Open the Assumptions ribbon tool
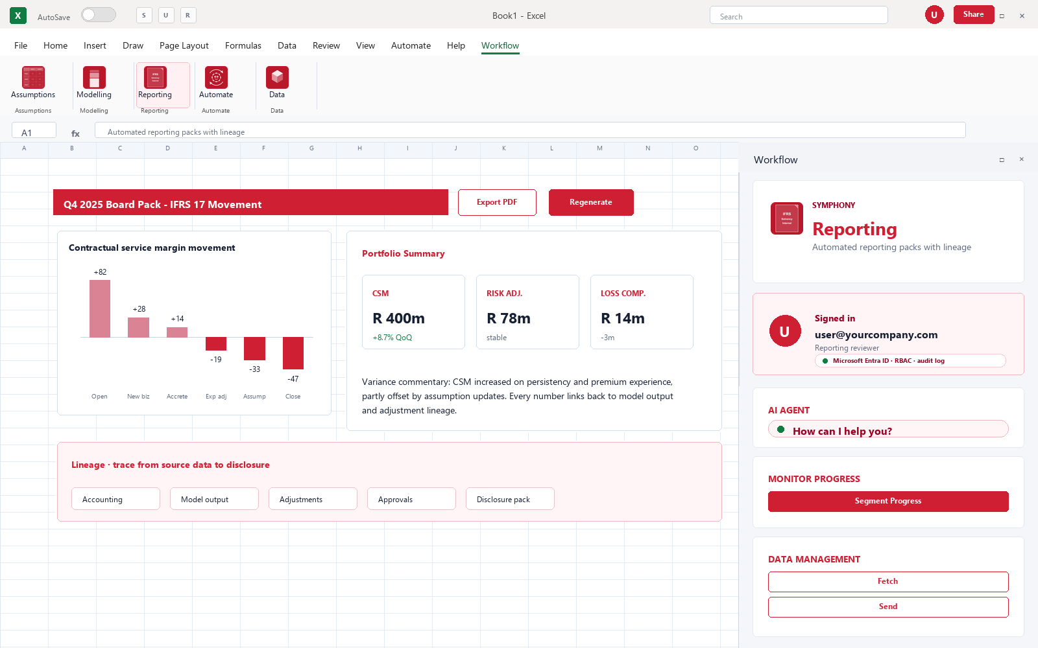 pyautogui.click(x=33, y=78)
